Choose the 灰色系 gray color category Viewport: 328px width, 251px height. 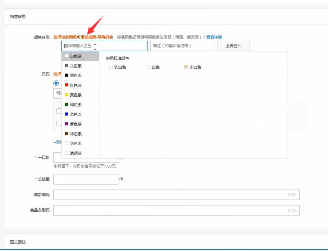pyautogui.click(x=75, y=66)
